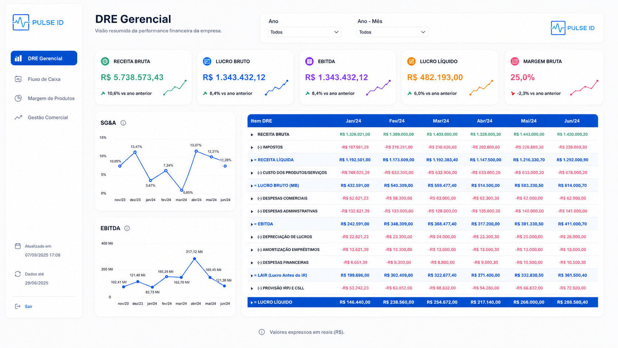Click the Jun/24 Lucro Líquido R$ 288.580,40 cell
This screenshot has height=348, width=618.
tap(572, 302)
